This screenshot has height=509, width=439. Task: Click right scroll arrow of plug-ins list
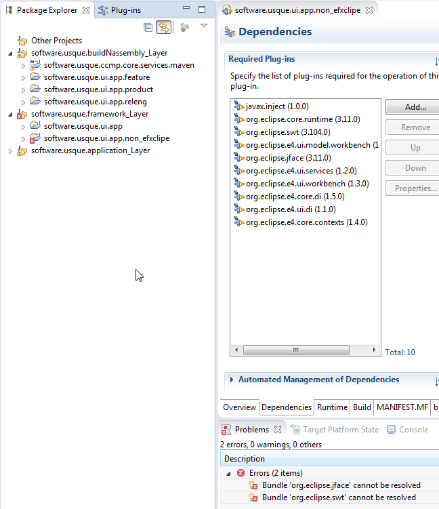375,350
